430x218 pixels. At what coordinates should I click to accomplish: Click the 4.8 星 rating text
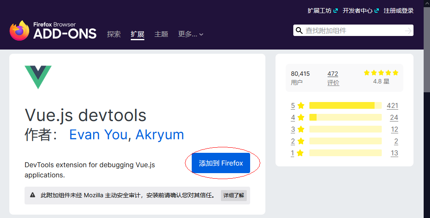381,81
